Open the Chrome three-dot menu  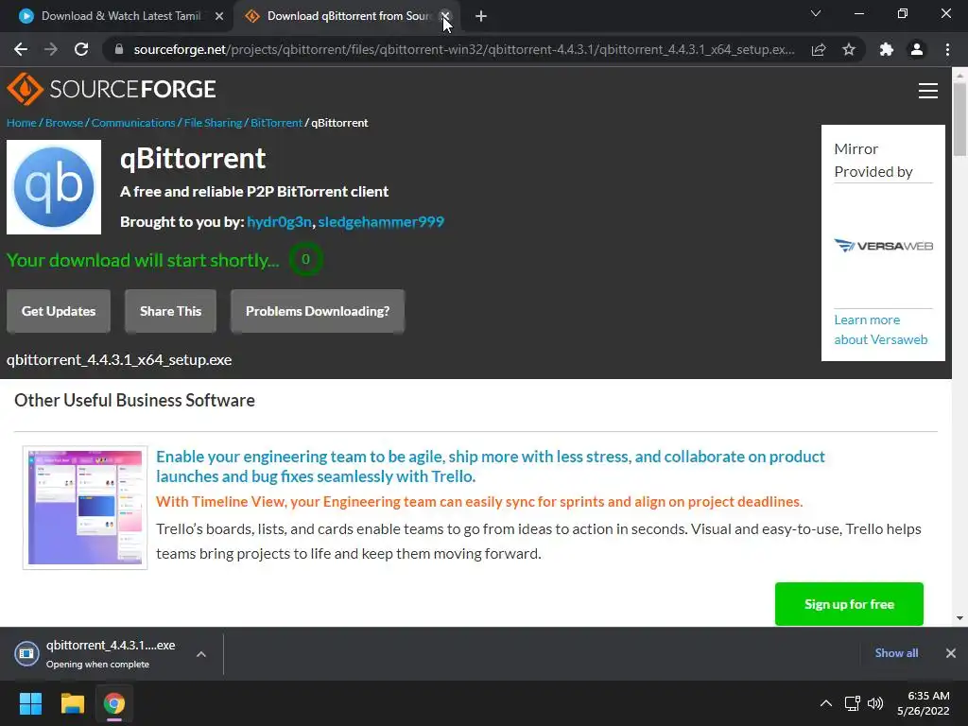tap(947, 49)
